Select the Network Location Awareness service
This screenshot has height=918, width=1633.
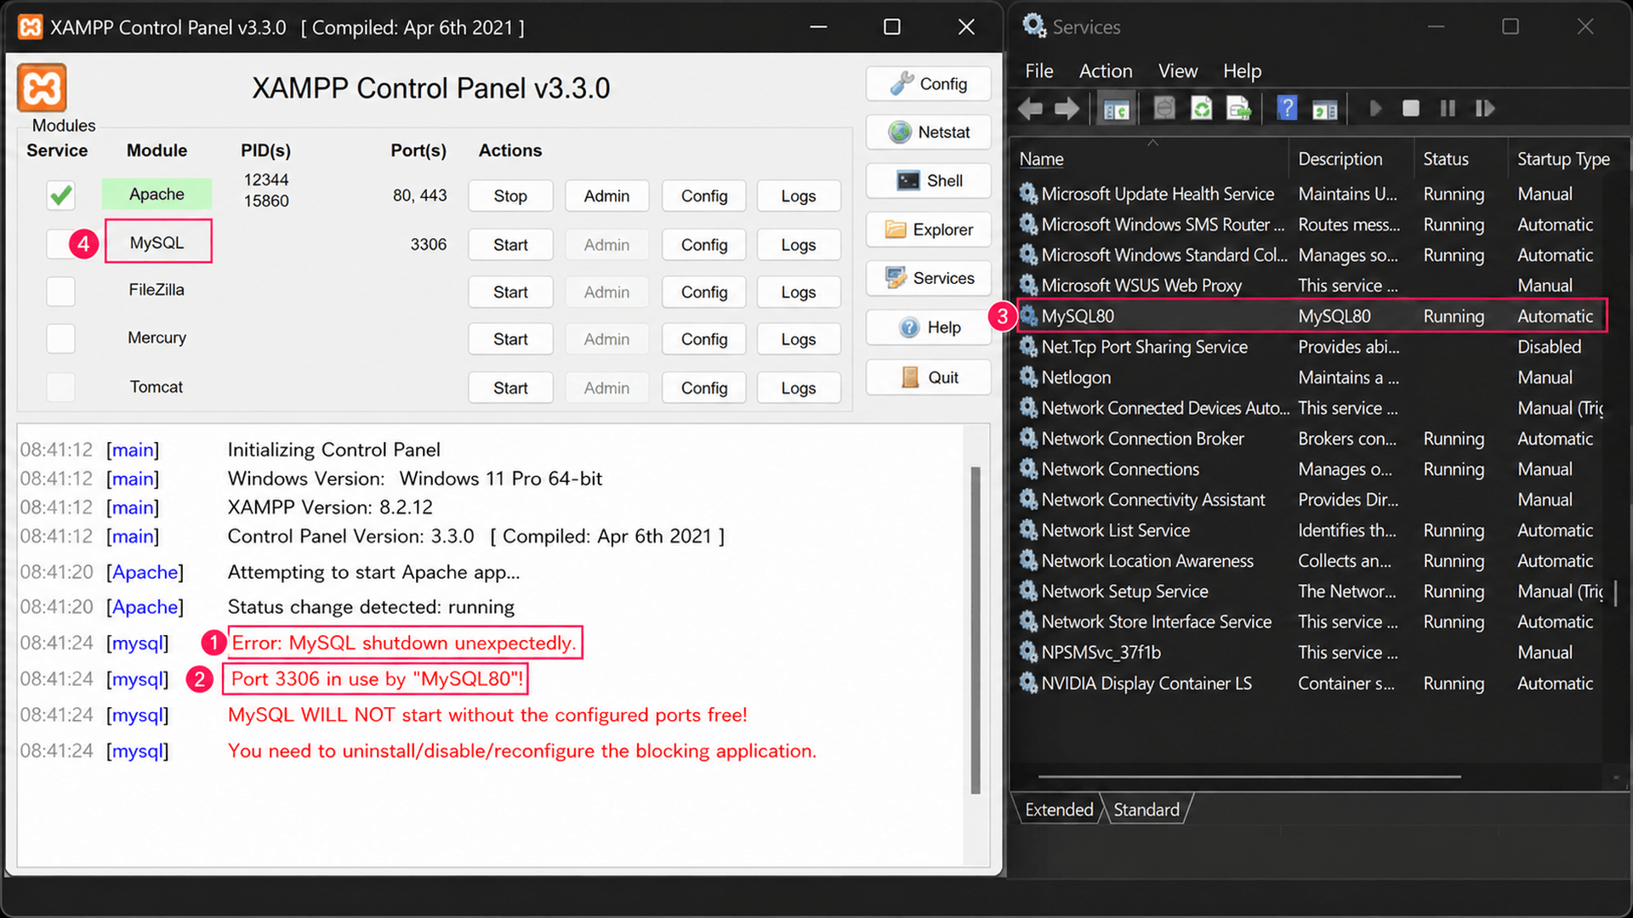point(1310,561)
